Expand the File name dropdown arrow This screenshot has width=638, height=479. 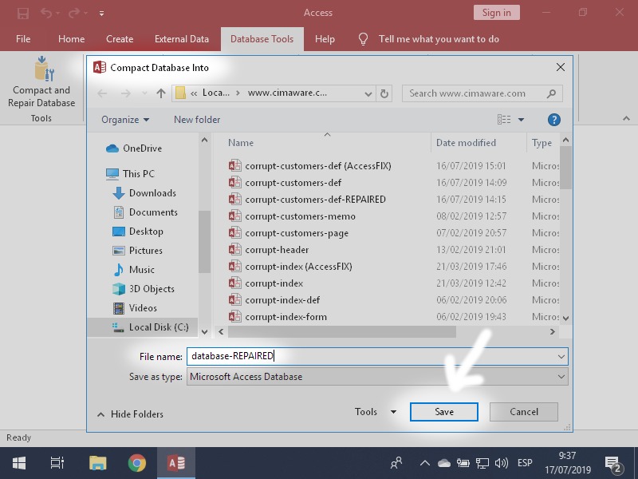point(561,357)
